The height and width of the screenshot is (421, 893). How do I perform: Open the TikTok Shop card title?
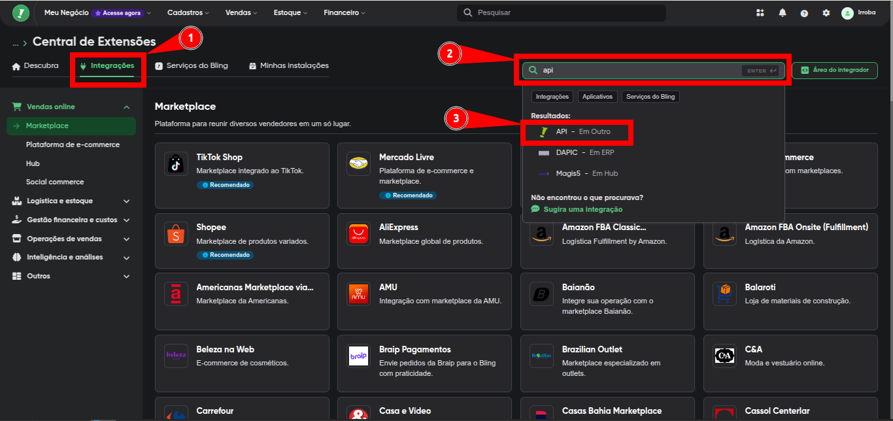[220, 157]
